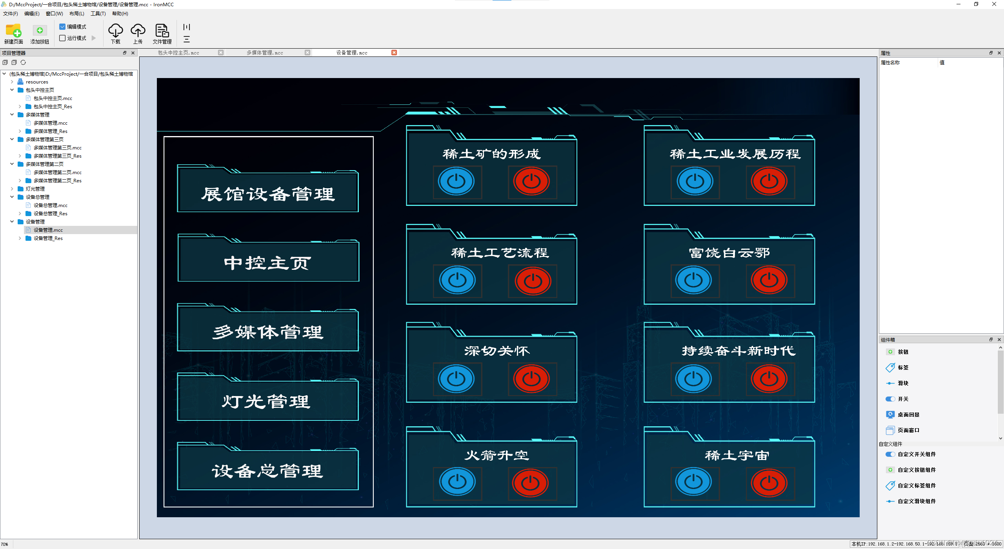
Task: Open the 编辑(E) menu
Action: (x=32, y=14)
